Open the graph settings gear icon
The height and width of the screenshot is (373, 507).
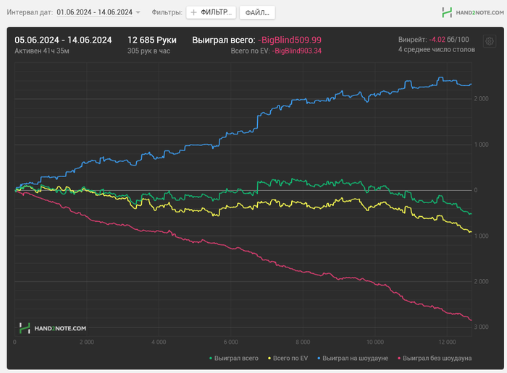[x=489, y=41]
